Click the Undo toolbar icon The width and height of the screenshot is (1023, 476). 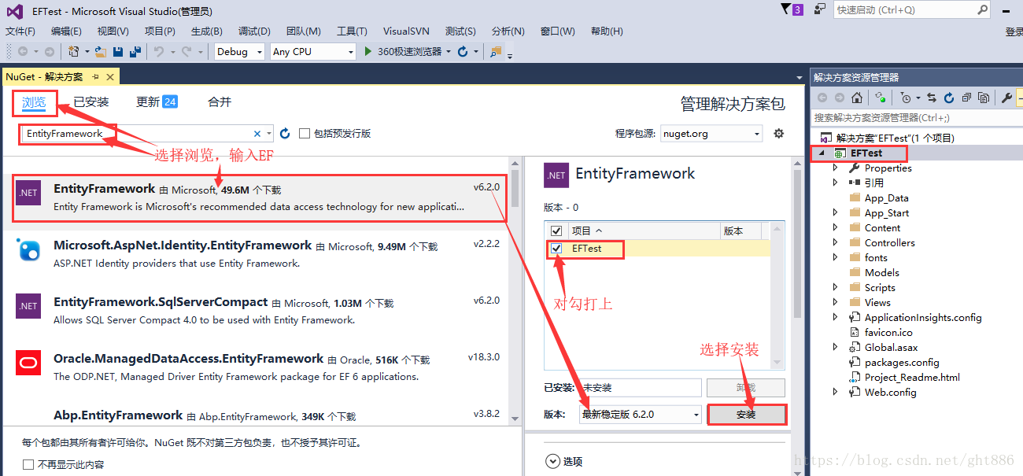[x=159, y=51]
